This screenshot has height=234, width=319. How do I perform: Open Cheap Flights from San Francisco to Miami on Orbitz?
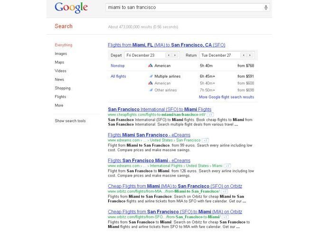(x=175, y=212)
